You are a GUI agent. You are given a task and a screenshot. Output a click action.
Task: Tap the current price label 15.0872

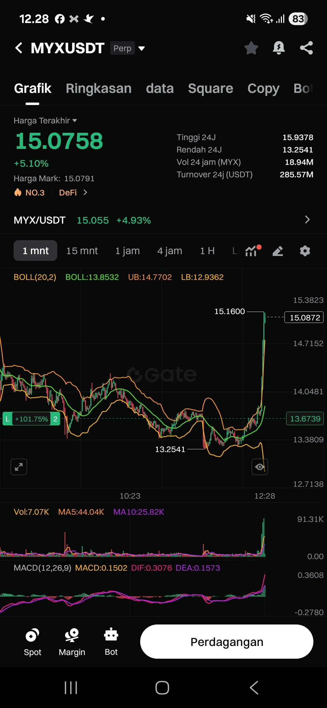click(x=304, y=317)
